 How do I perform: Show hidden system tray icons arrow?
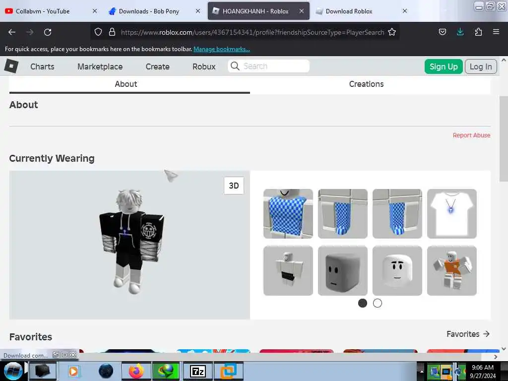point(422,371)
